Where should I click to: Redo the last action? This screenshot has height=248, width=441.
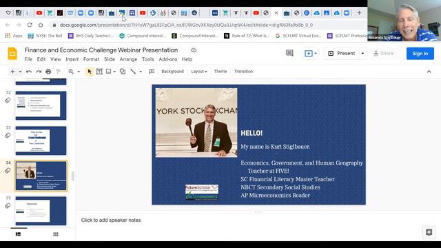tap(39, 72)
